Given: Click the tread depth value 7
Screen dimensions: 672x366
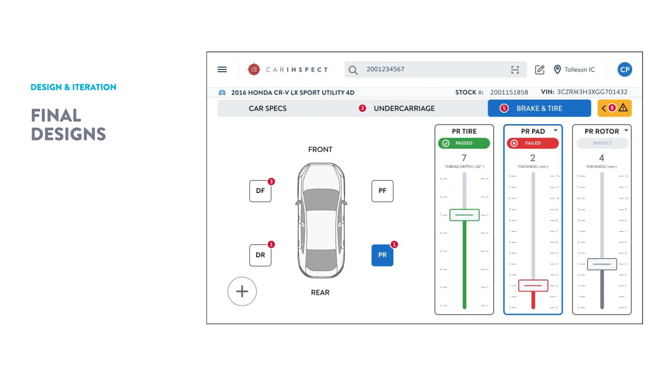Looking at the screenshot, I should 464,158.
